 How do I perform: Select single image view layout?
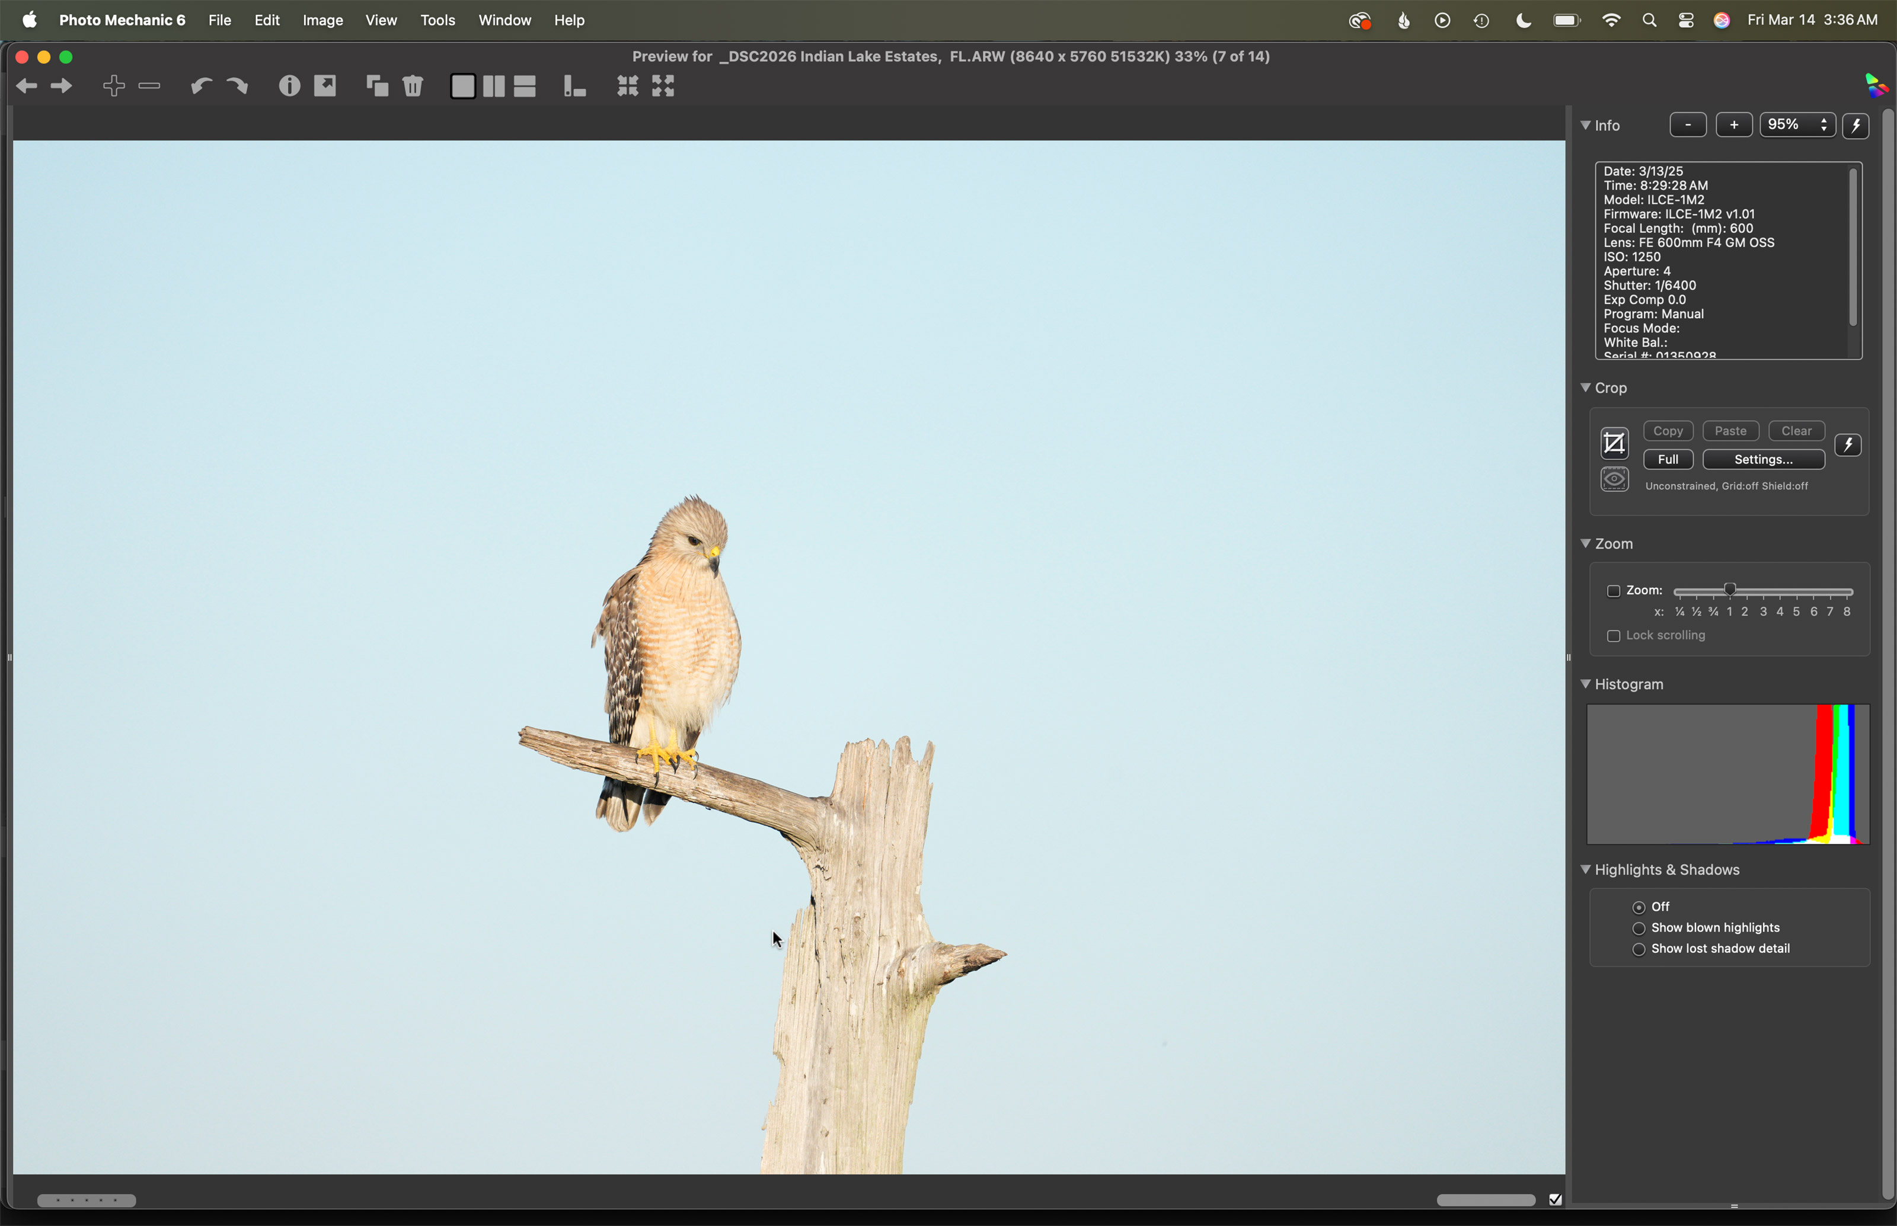pos(463,86)
